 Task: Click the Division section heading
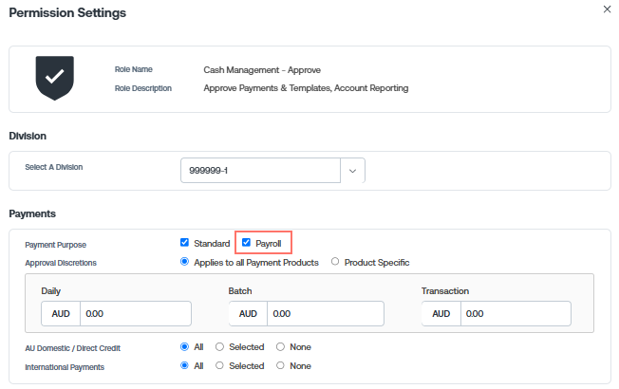tap(28, 136)
